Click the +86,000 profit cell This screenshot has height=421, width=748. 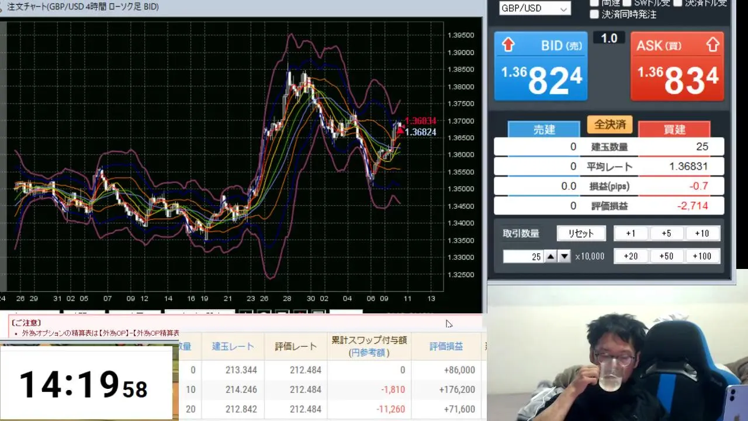click(459, 370)
